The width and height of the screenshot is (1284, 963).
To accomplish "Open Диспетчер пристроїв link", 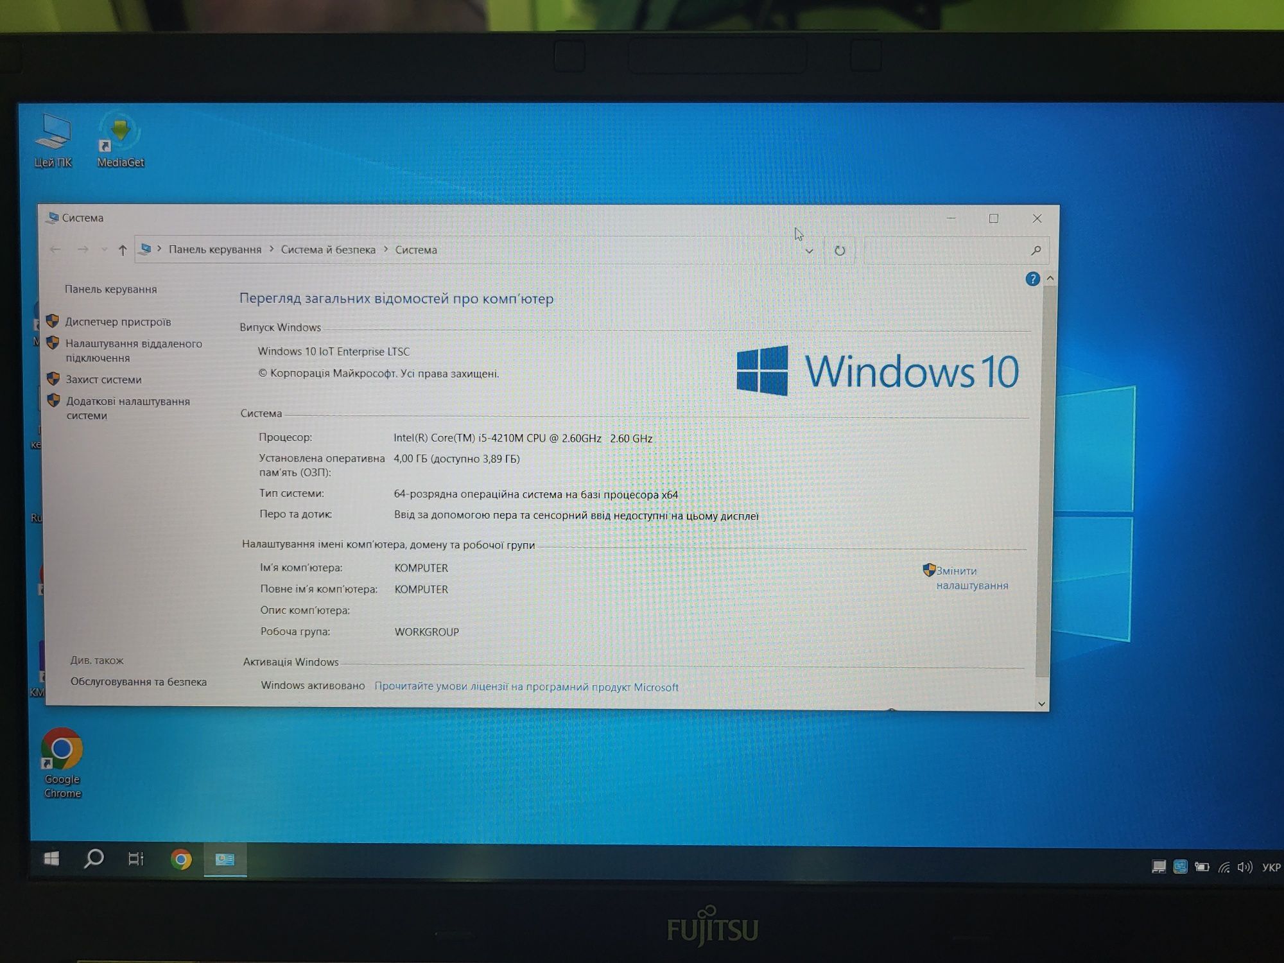I will (118, 322).
